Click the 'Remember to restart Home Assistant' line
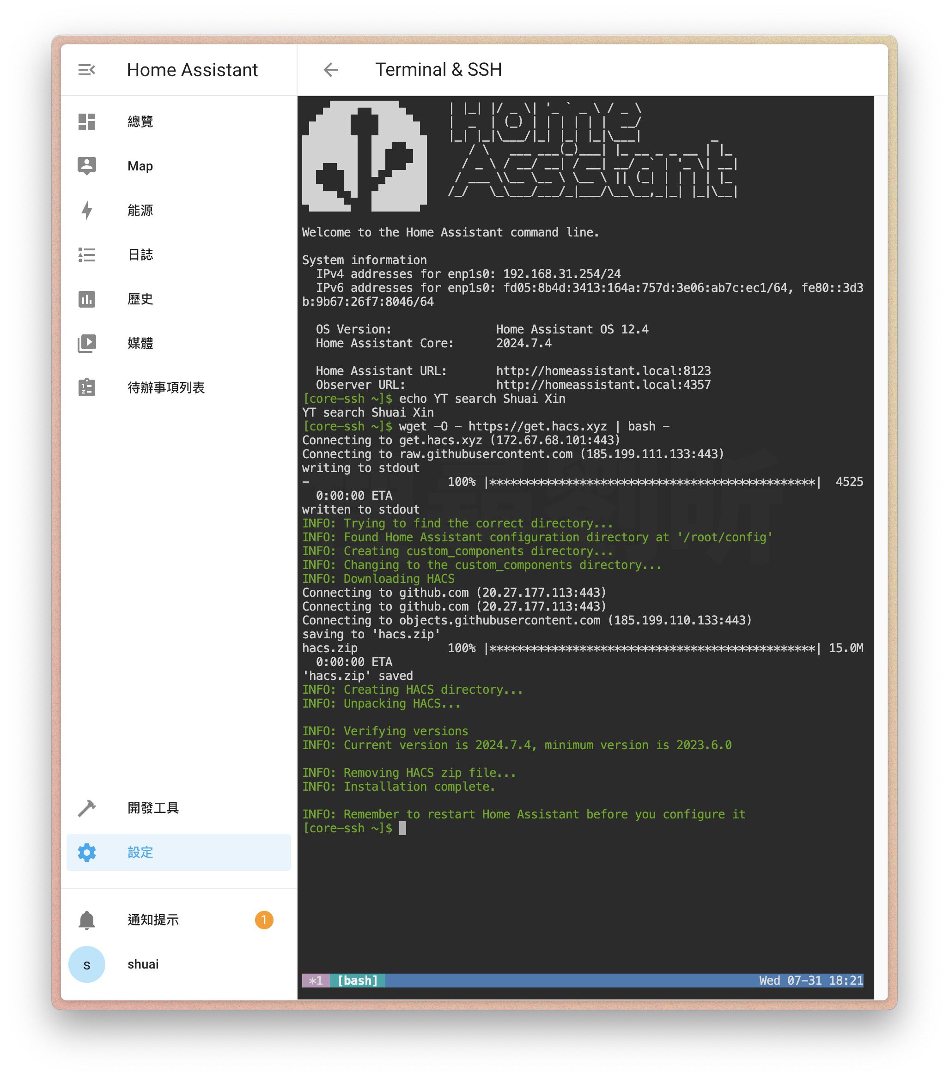The height and width of the screenshot is (1078, 949). [x=524, y=814]
